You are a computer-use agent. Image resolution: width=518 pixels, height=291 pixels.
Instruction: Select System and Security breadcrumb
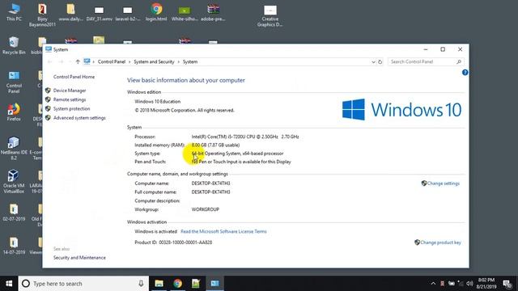154,61
